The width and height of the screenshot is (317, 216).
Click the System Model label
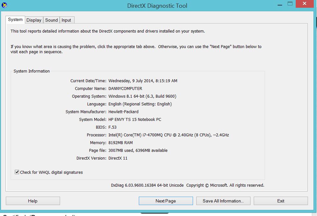click(93, 120)
